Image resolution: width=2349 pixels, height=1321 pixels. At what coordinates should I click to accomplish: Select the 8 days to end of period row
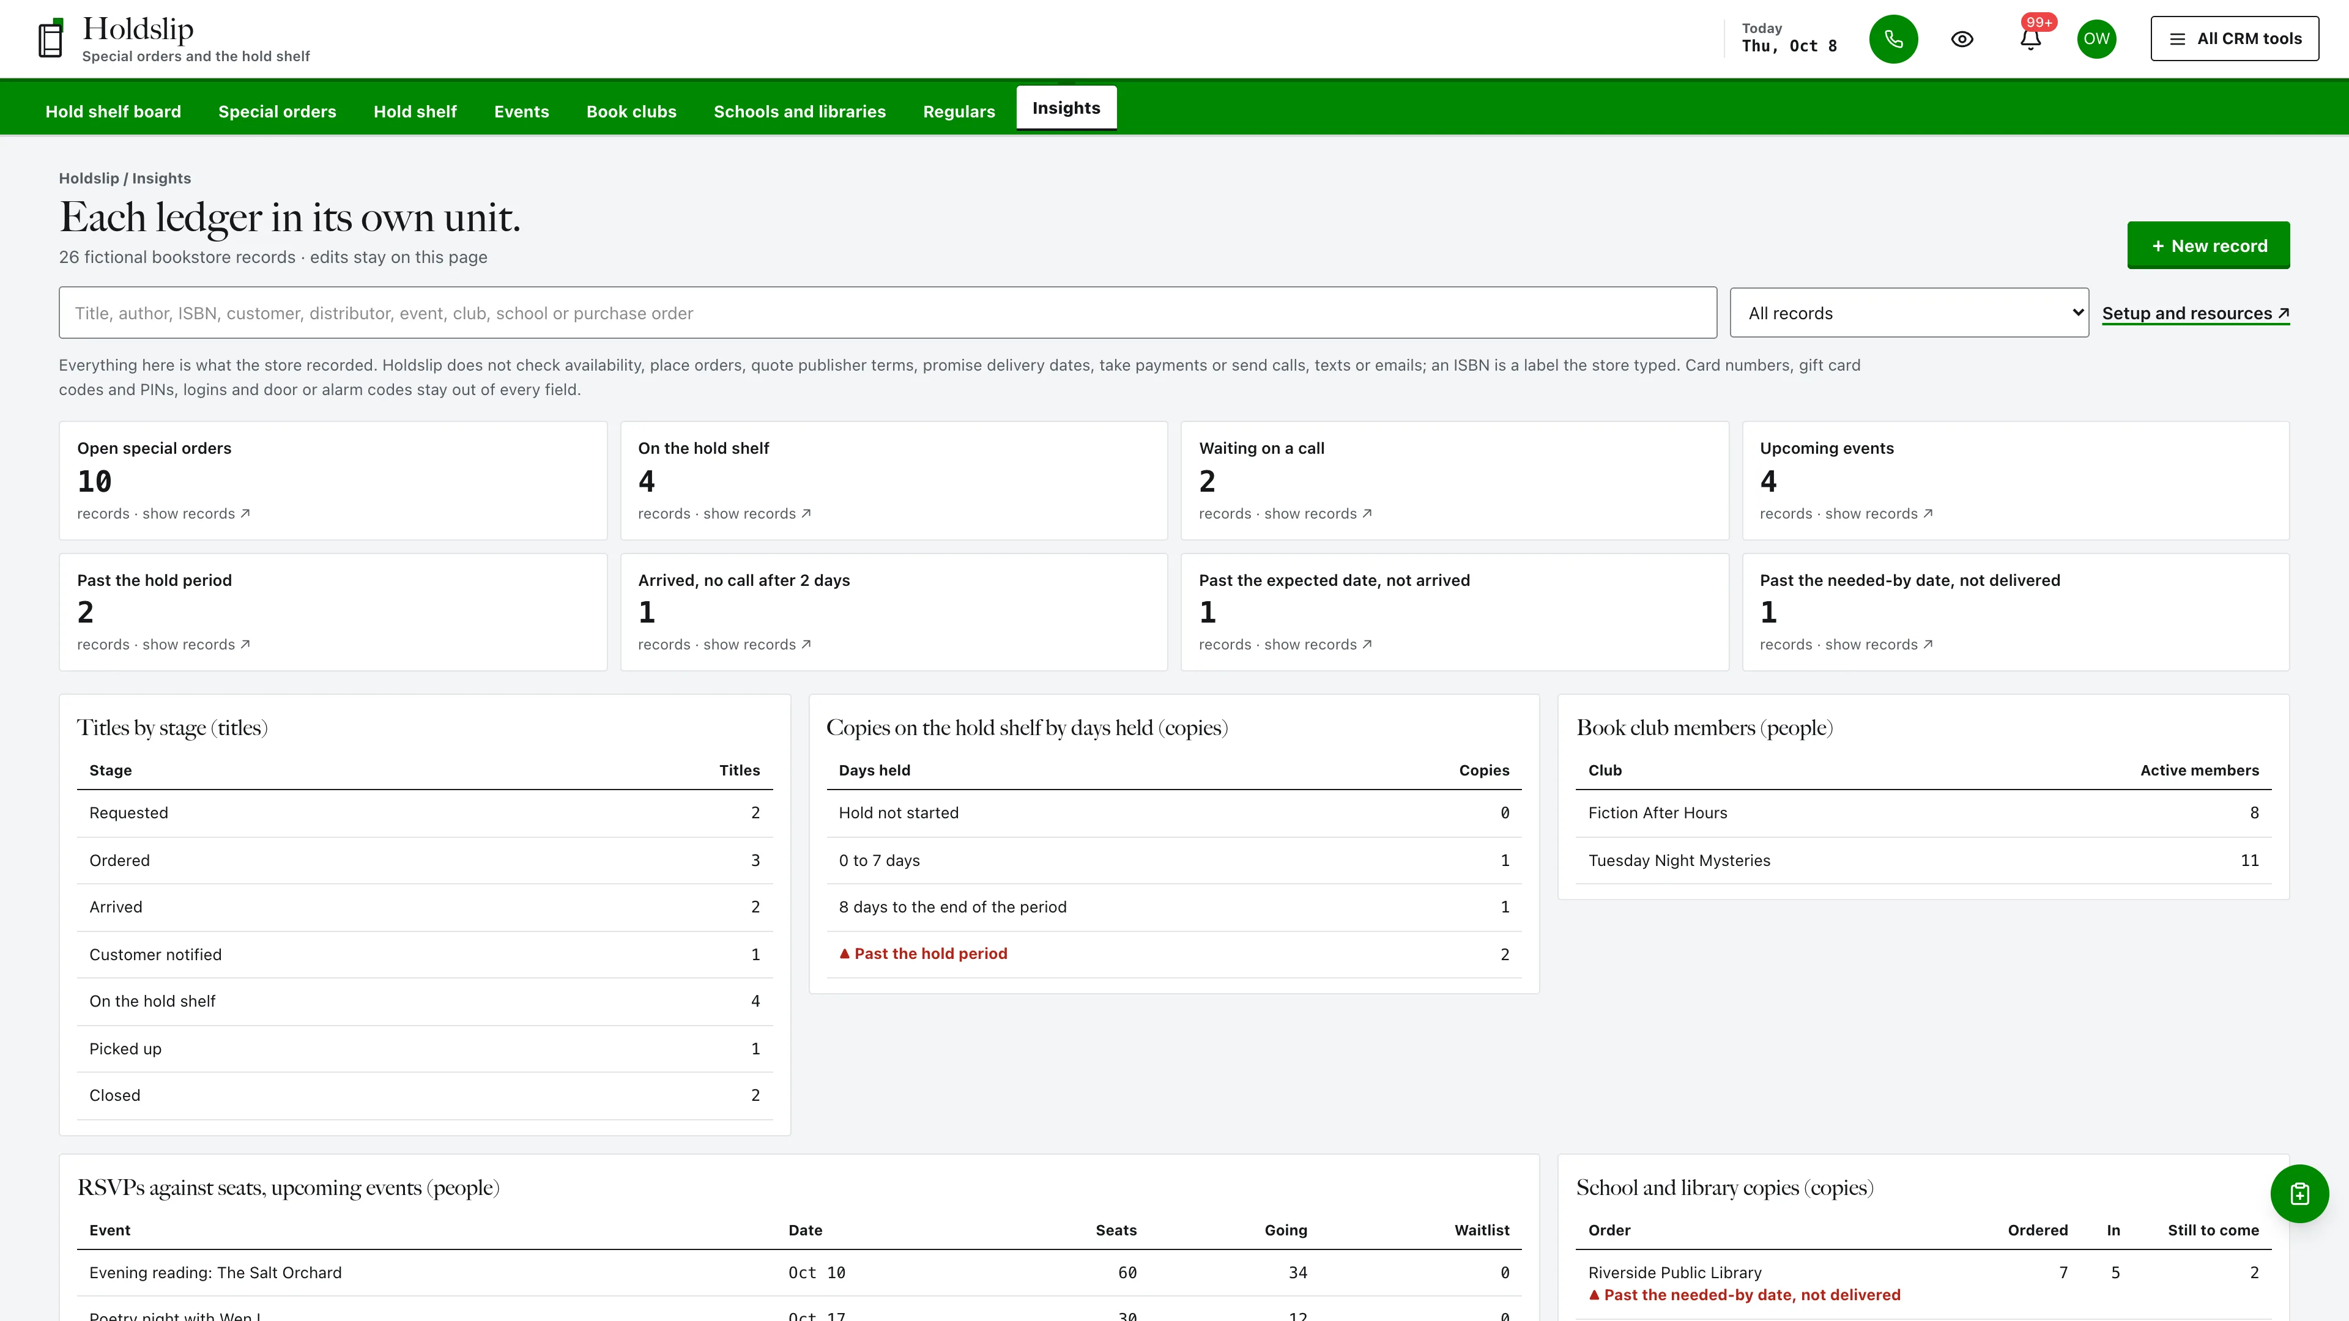point(1174,907)
